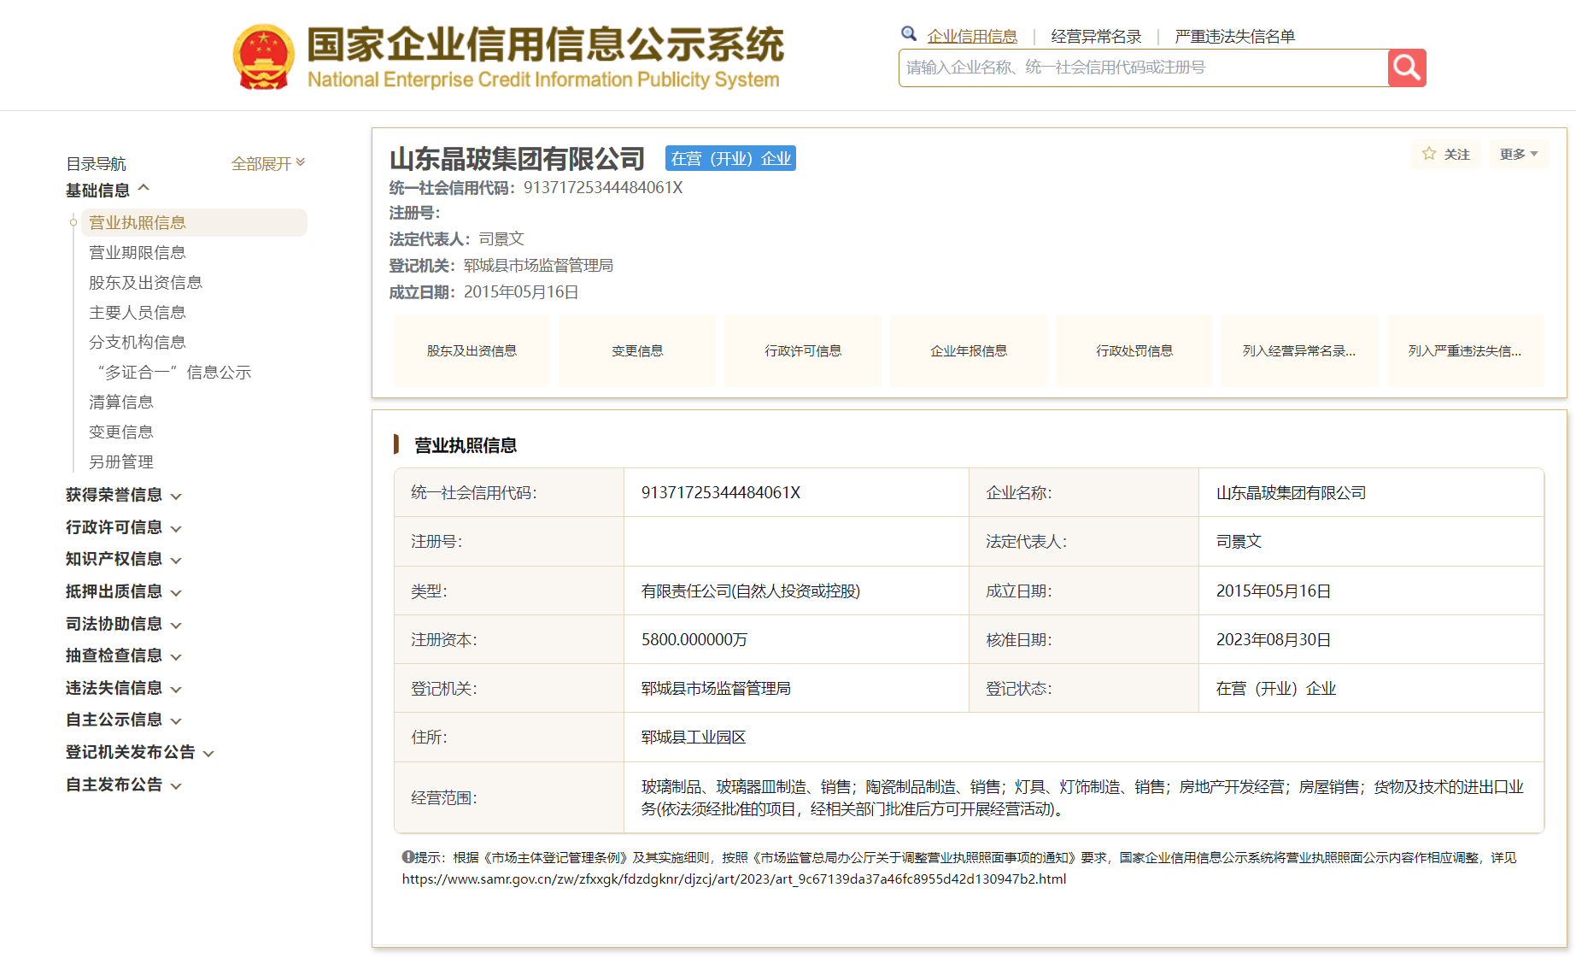The height and width of the screenshot is (958, 1576).
Task: Click table cell 郓城县市场监督管理局
Action: [x=716, y=688]
